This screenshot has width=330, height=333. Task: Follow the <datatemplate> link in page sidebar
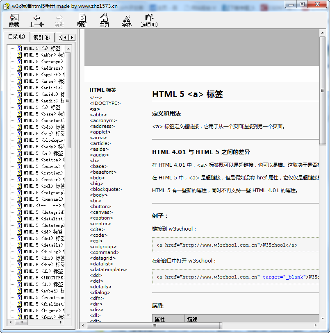tap(108, 270)
